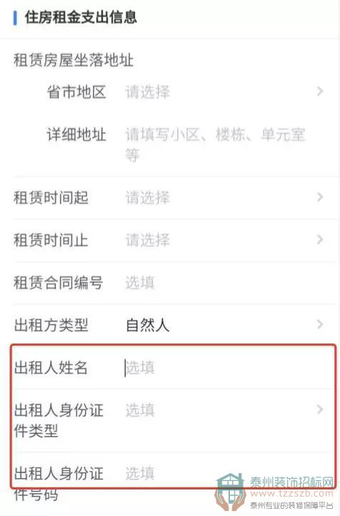Click the blue bar beside 住房租金支出信息
The height and width of the screenshot is (516, 340).
point(15,17)
